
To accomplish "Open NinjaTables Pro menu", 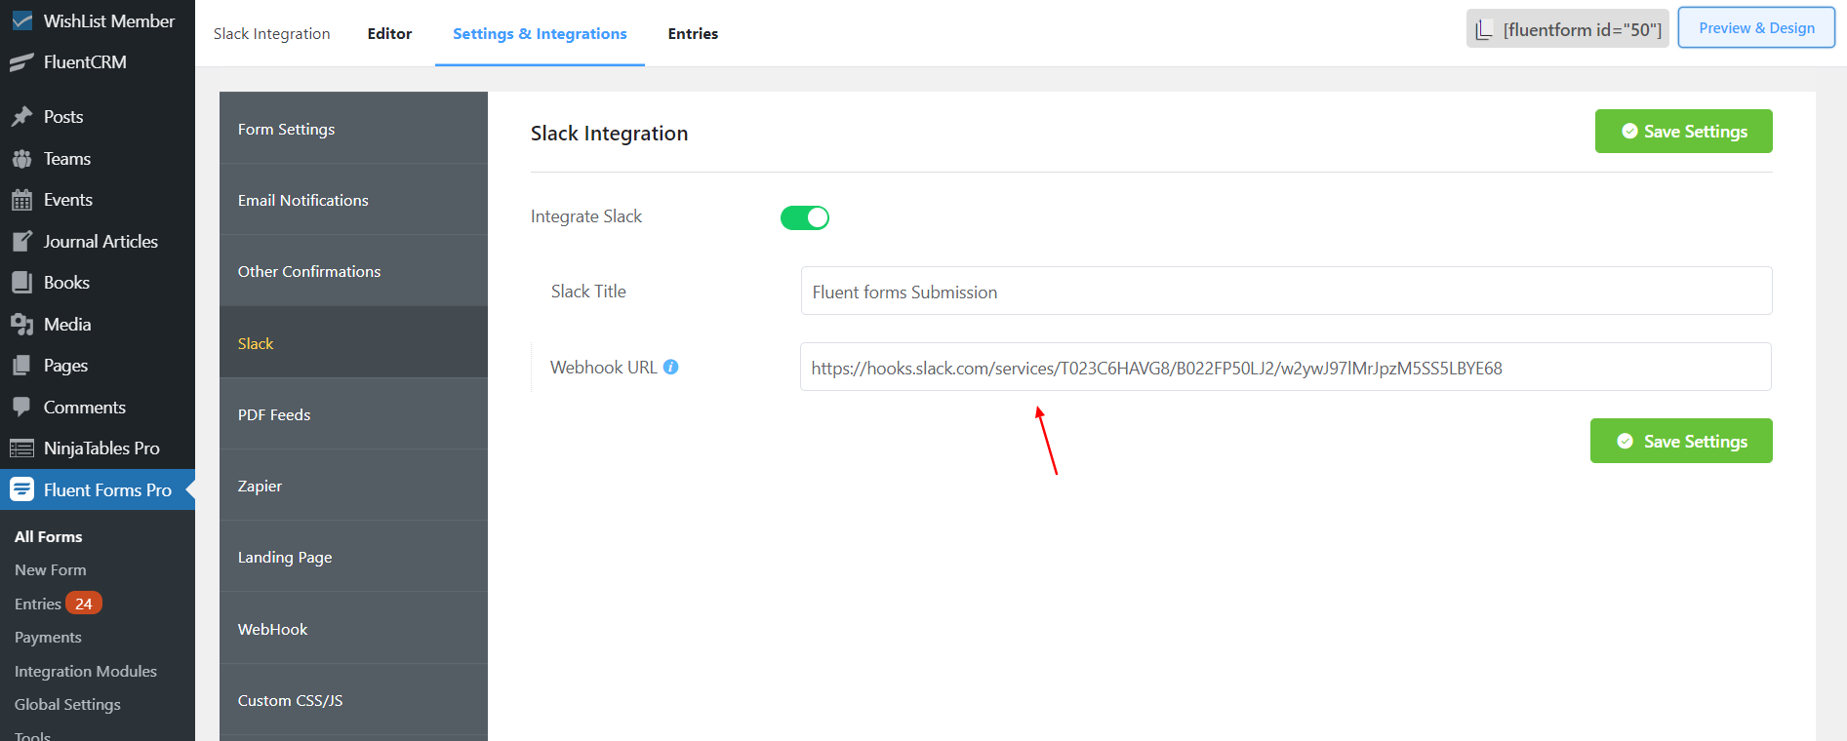I will [x=98, y=448].
